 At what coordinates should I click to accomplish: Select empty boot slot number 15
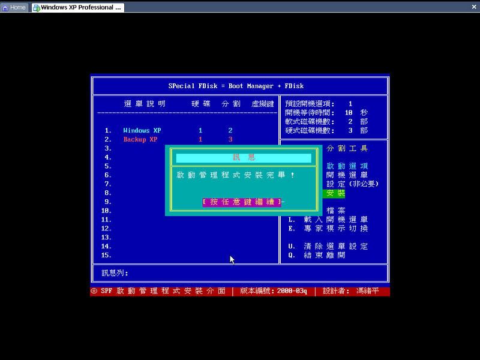pyautogui.click(x=106, y=255)
